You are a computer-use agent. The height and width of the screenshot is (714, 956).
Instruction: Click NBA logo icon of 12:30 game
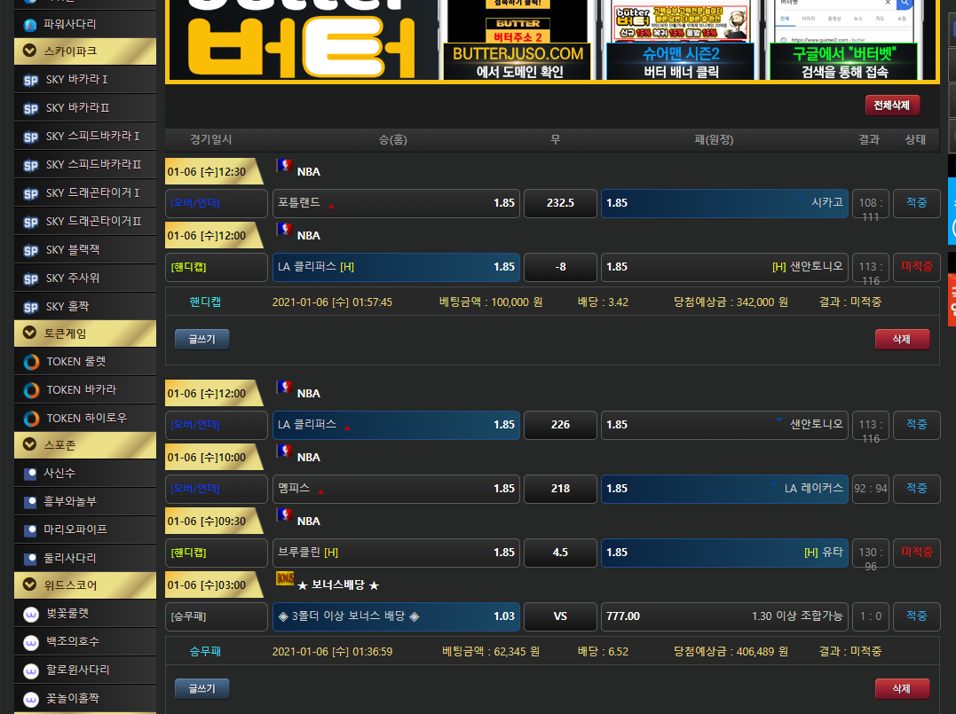click(x=284, y=165)
